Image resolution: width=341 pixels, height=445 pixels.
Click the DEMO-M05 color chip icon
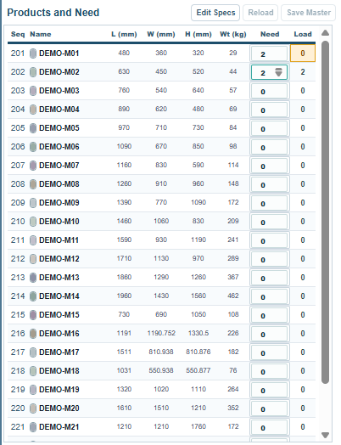pos(33,128)
